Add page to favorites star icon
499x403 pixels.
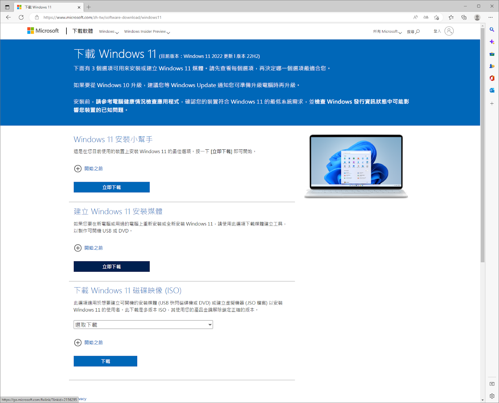(436, 17)
